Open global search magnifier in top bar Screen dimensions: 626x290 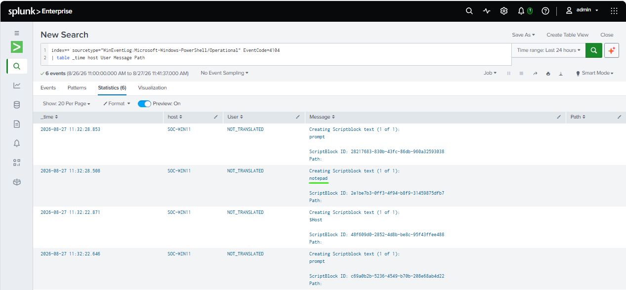(x=469, y=11)
